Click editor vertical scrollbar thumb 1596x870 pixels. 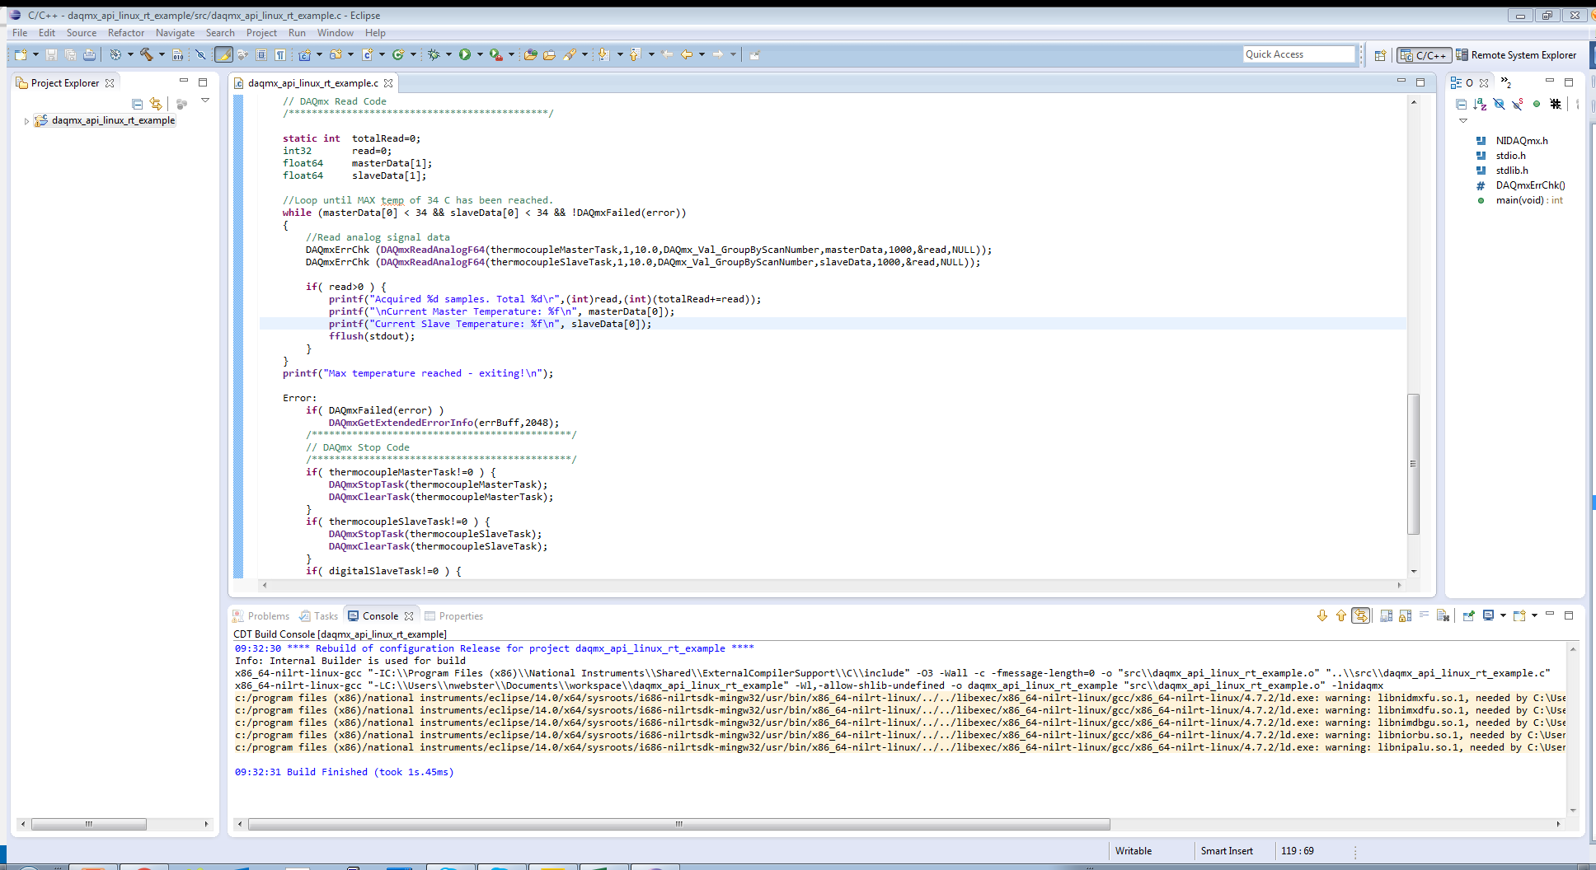1413,464
